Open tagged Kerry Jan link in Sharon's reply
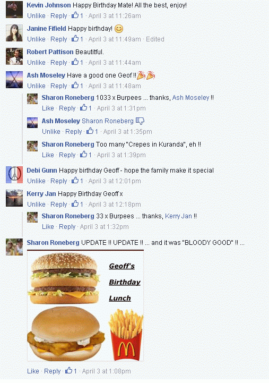This screenshot has height=383, width=269. (178, 216)
